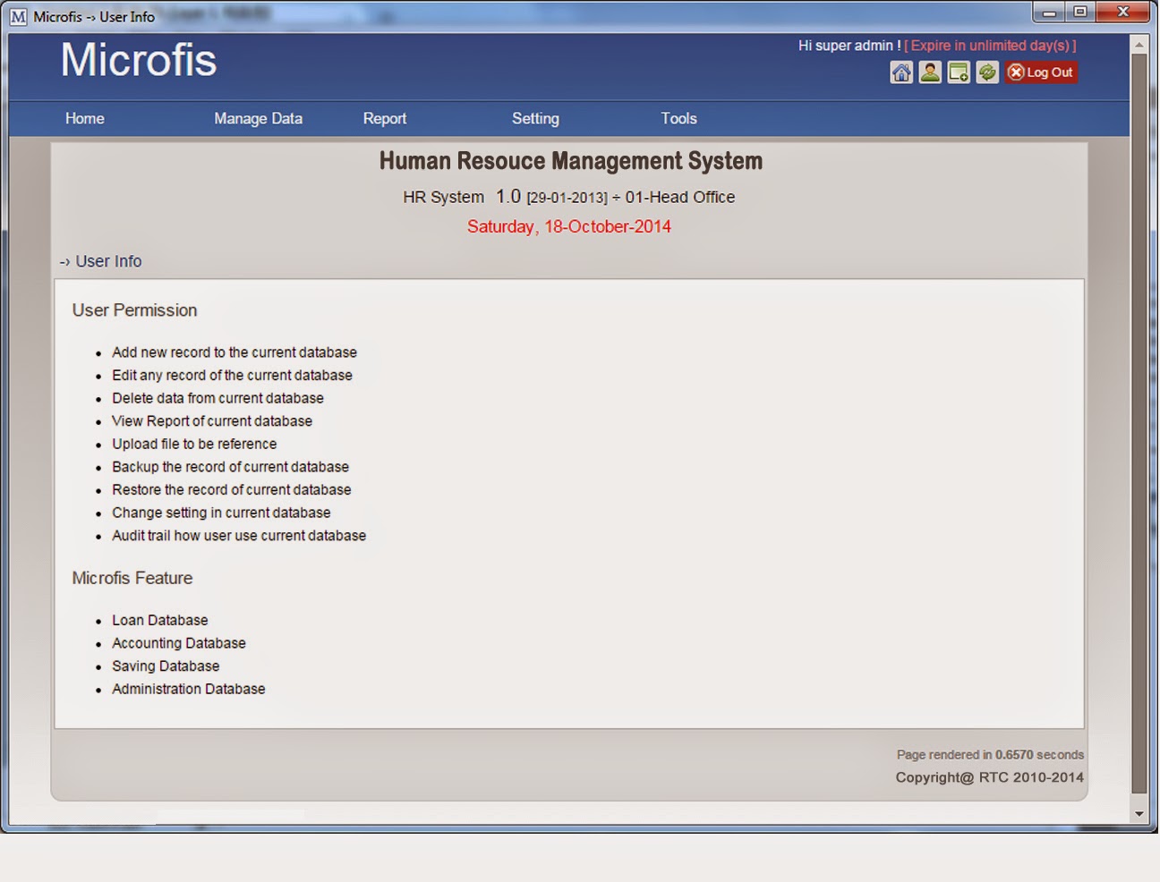
Task: Open the user profile icon
Action: tap(930, 72)
